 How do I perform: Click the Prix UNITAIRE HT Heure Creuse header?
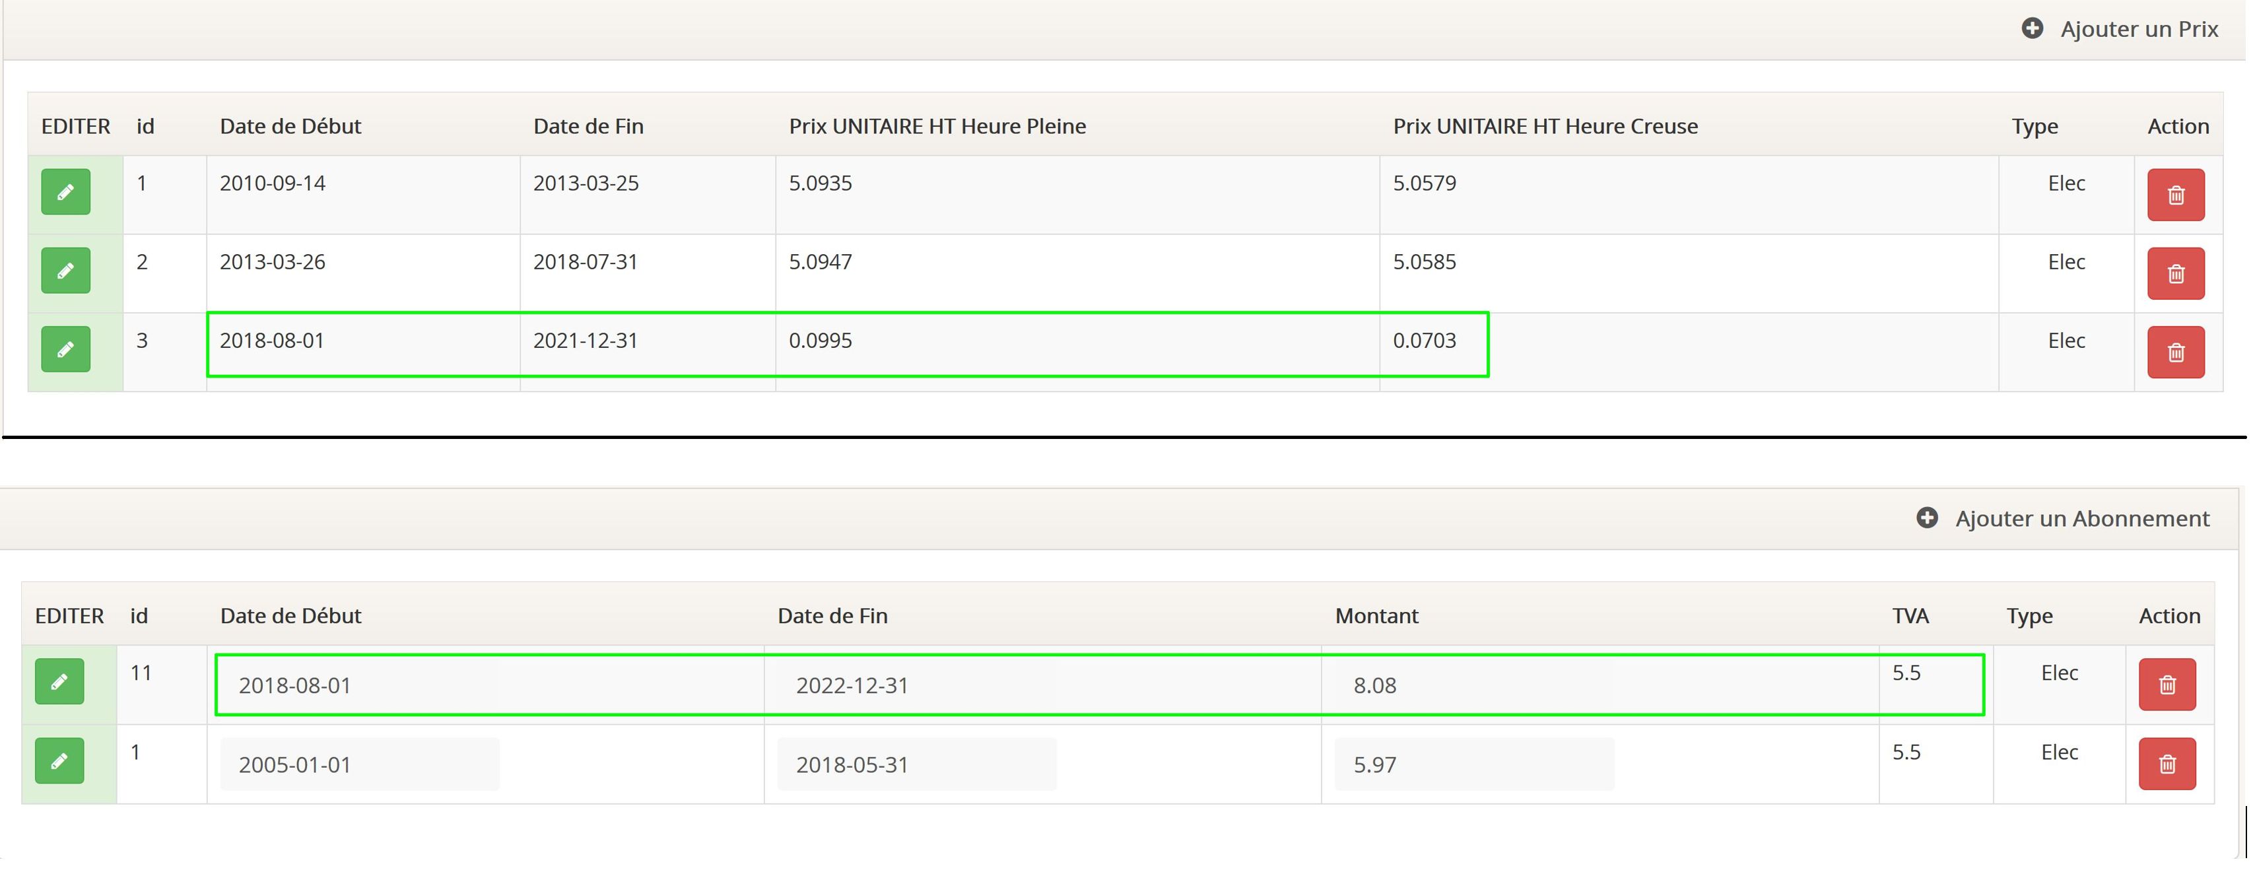[1545, 126]
